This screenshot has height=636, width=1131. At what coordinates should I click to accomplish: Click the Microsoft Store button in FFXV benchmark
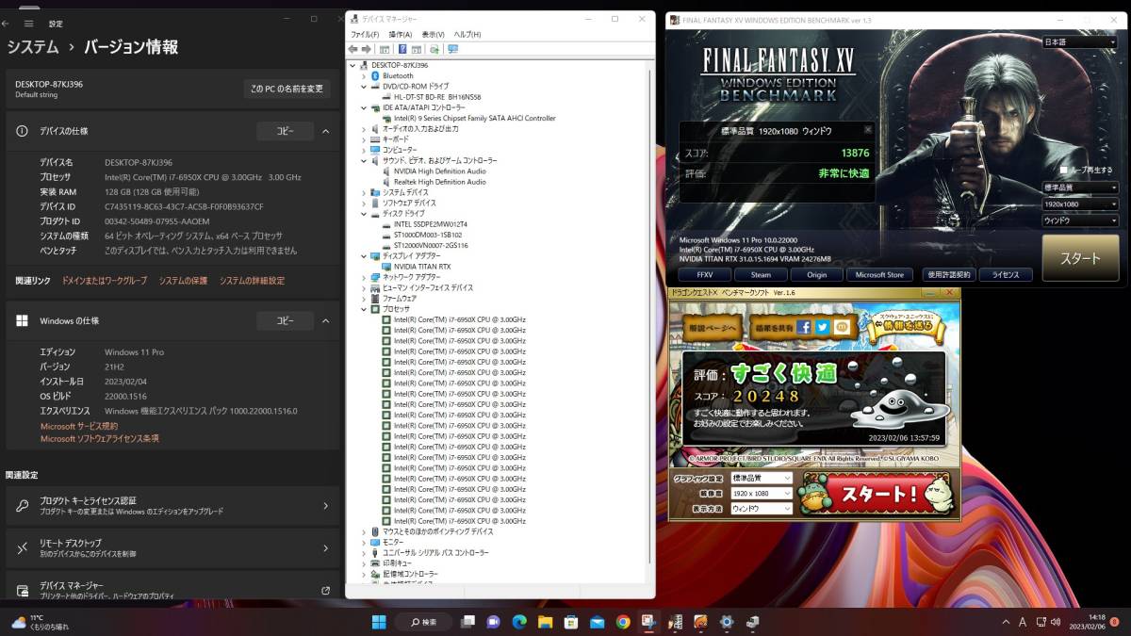pos(879,274)
